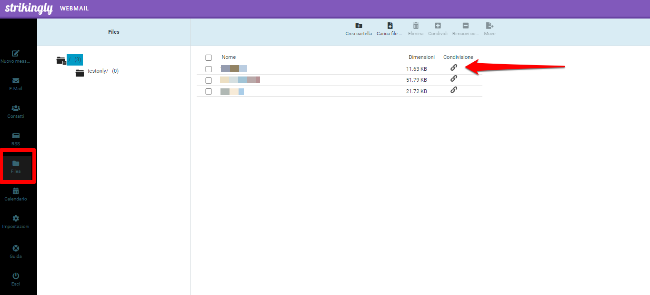Click the 11.63 KB size cell
Screen dimensions: 650x295
[x=416, y=69]
